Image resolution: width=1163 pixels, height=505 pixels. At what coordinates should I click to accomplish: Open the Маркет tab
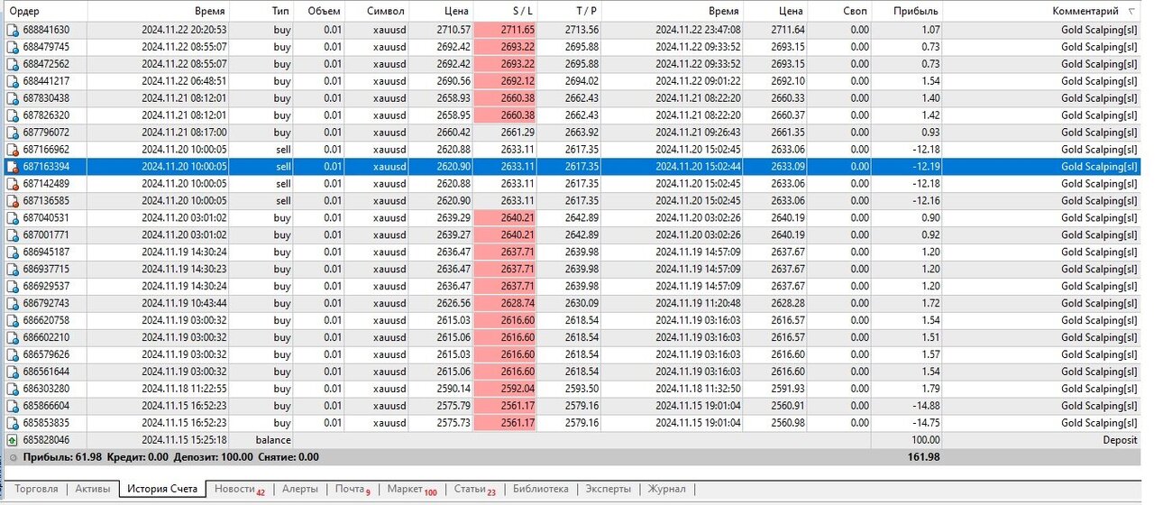point(412,489)
